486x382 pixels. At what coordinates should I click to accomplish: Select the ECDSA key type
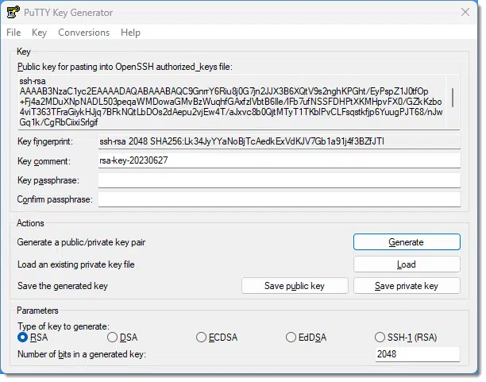[217, 337]
